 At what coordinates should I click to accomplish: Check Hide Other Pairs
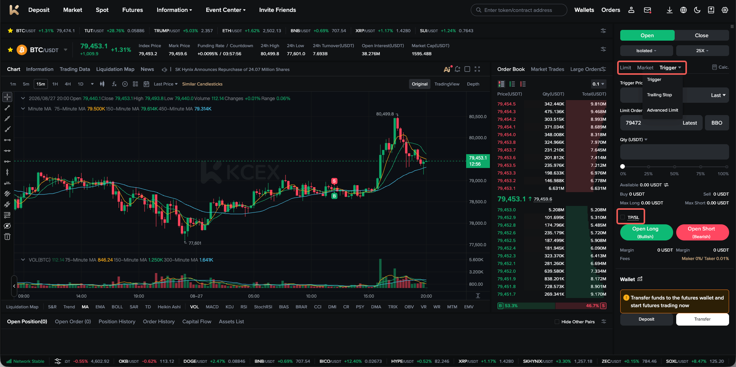(x=557, y=322)
